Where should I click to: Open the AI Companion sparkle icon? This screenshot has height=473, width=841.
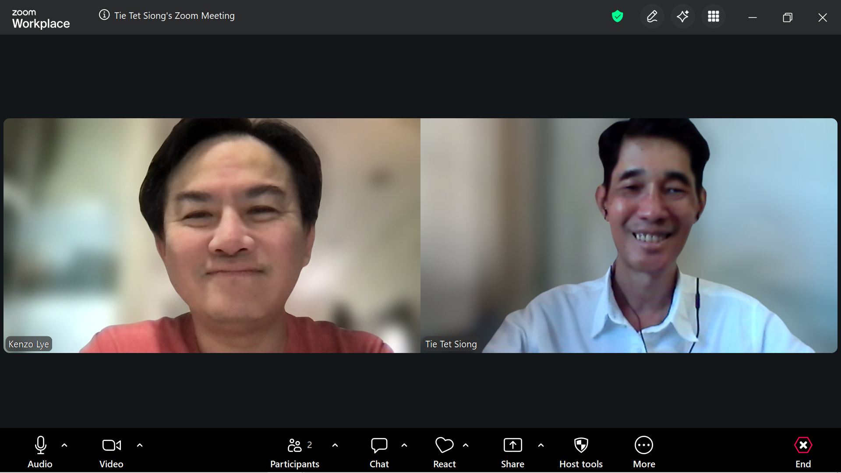682,17
